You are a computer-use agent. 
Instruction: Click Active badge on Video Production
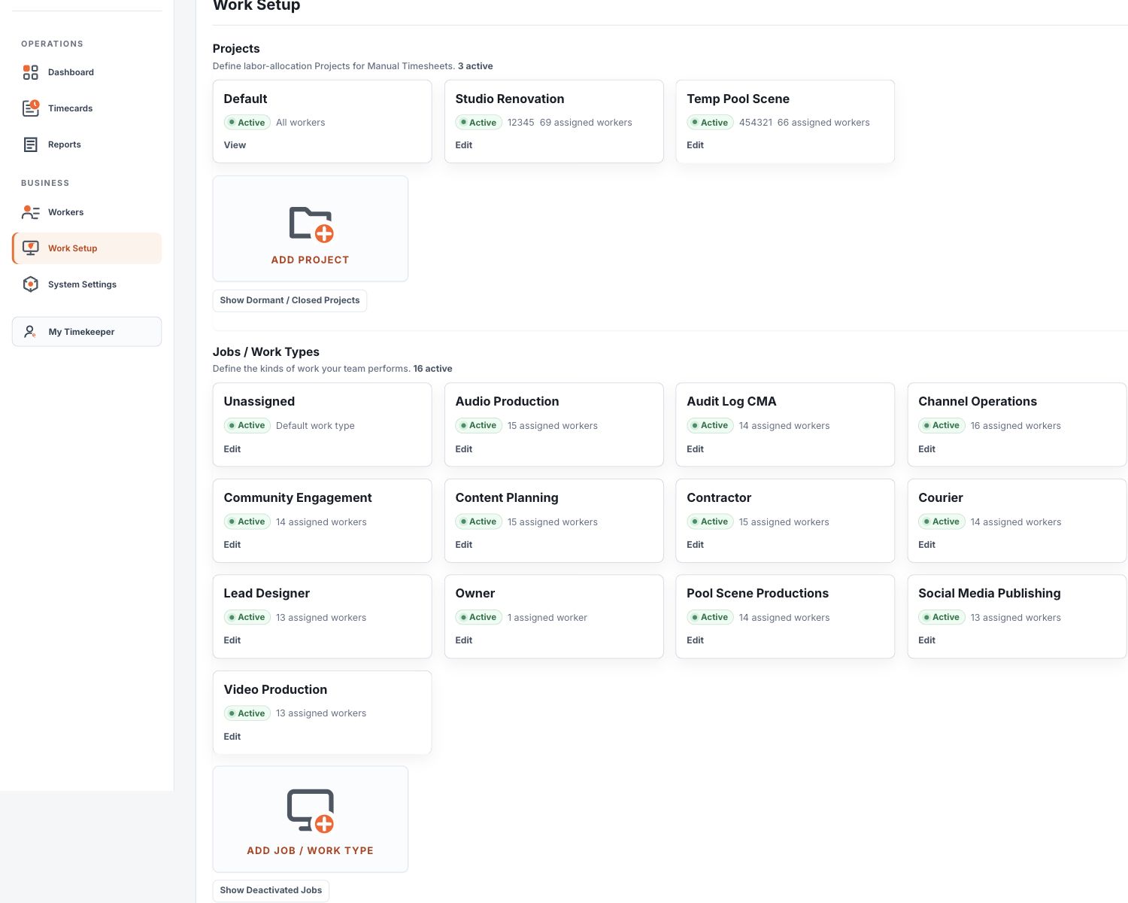coord(247,713)
